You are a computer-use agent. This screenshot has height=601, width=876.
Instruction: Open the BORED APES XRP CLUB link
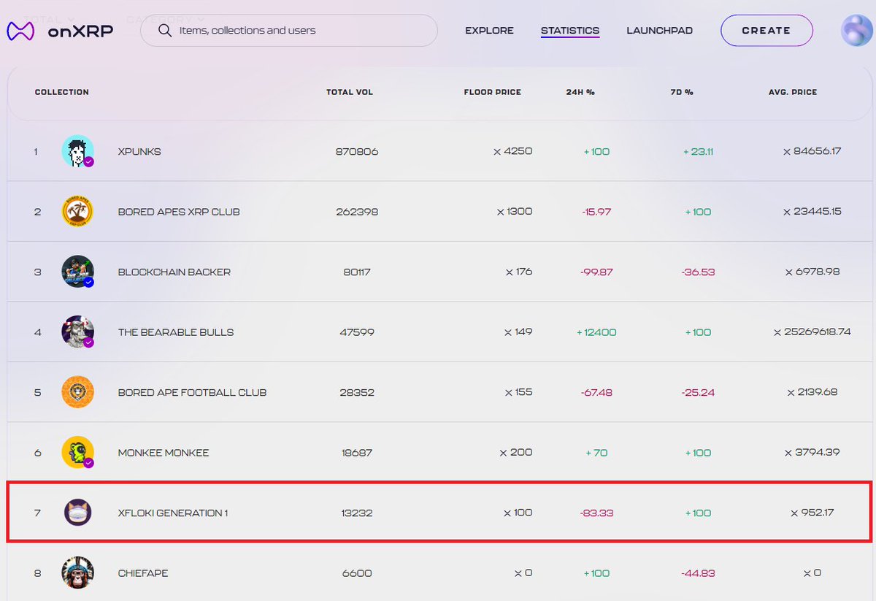pos(179,212)
